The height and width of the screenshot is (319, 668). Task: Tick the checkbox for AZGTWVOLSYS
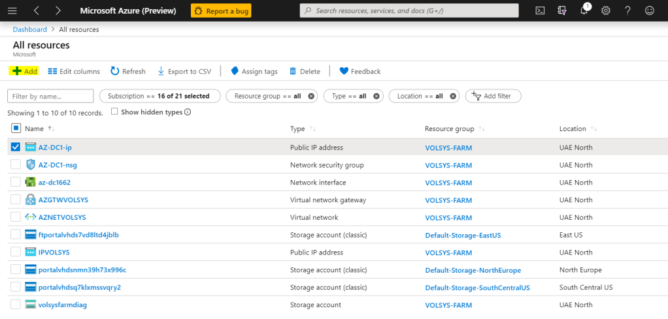click(16, 200)
